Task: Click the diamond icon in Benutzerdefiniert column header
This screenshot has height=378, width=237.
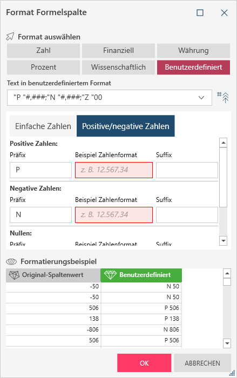Action: 110,275
